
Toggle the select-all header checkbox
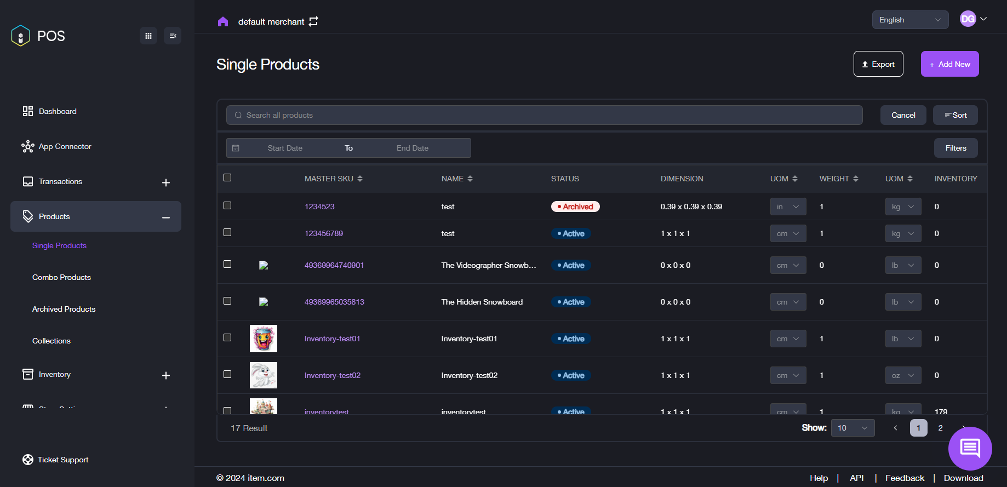(x=227, y=177)
